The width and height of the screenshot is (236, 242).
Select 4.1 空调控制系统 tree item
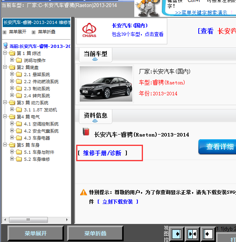(41, 124)
